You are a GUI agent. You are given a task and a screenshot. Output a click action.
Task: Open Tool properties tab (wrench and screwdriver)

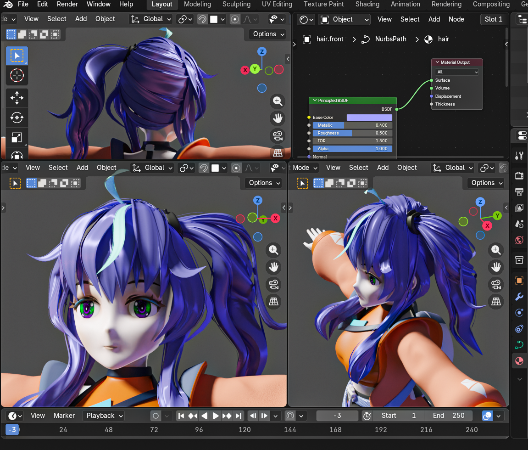[x=519, y=155]
